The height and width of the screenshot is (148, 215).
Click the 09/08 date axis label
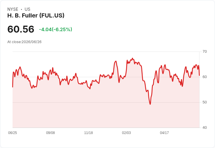click(x=51, y=133)
